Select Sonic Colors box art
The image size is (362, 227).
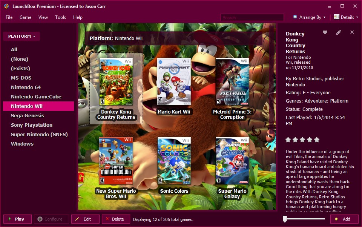pos(174,161)
